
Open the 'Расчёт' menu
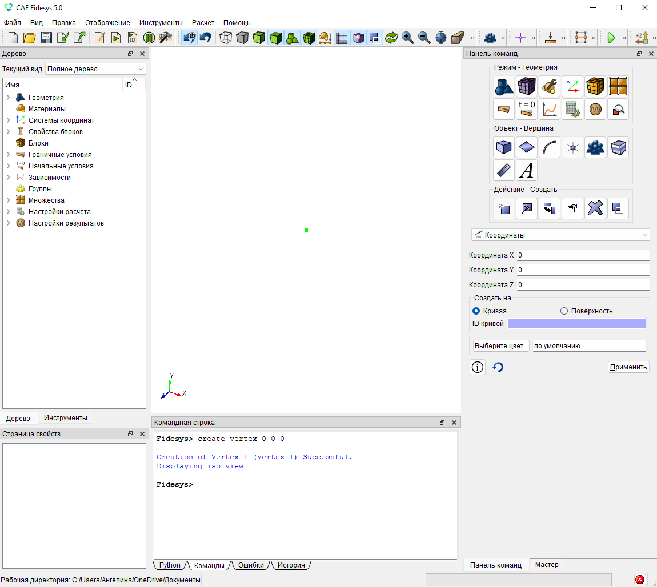[203, 23]
